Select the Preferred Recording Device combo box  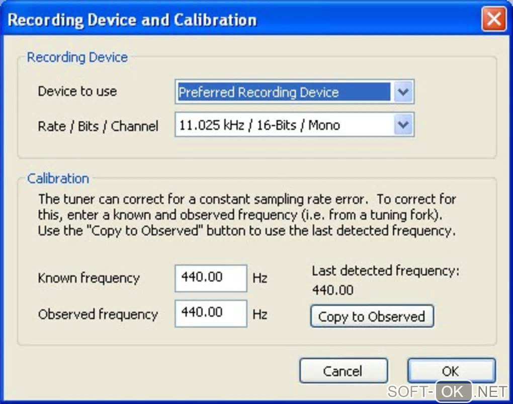294,92
